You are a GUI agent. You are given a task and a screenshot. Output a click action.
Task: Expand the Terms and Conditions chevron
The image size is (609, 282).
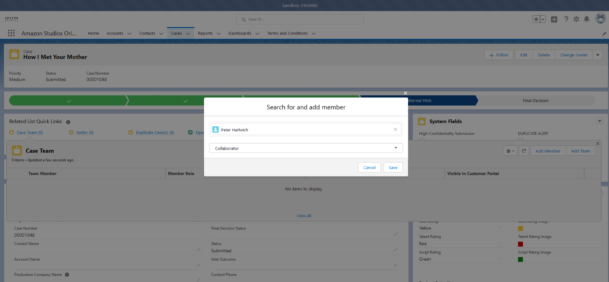[314, 33]
